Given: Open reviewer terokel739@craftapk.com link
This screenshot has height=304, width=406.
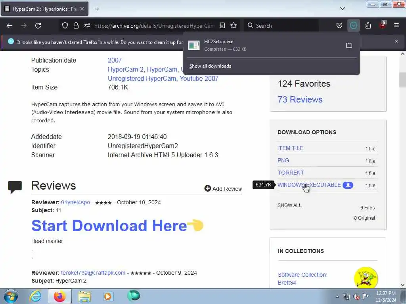Looking at the screenshot, I should pyautogui.click(x=93, y=273).
